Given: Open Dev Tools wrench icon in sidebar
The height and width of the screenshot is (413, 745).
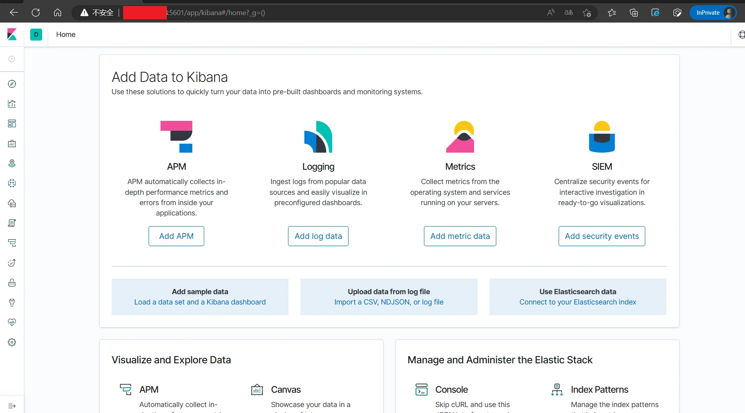Looking at the screenshot, I should [12, 302].
